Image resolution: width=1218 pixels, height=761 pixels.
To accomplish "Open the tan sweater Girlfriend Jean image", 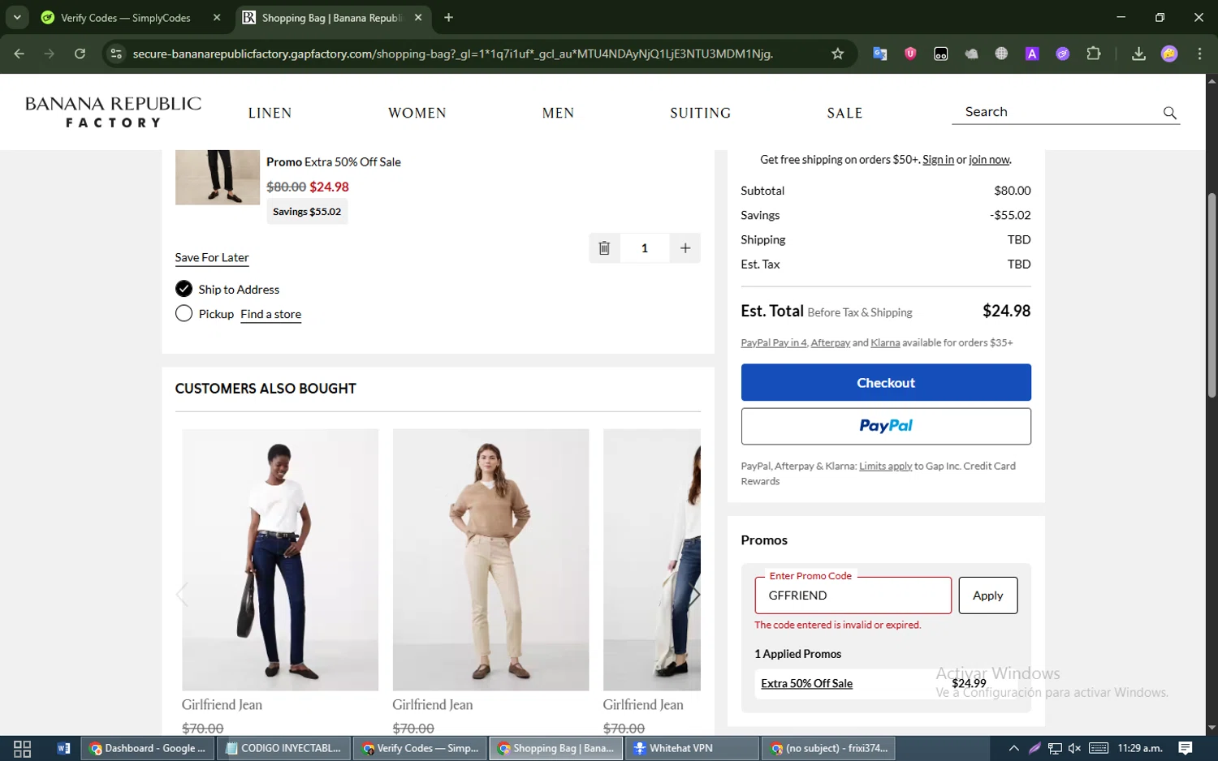I will 490,560.
